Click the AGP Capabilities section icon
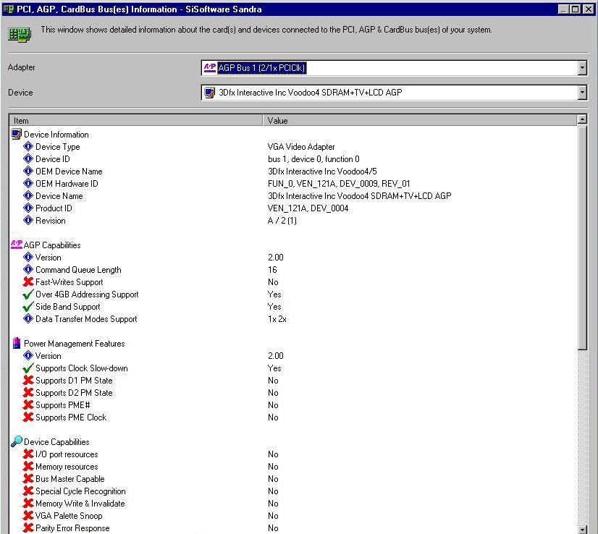 pos(17,245)
